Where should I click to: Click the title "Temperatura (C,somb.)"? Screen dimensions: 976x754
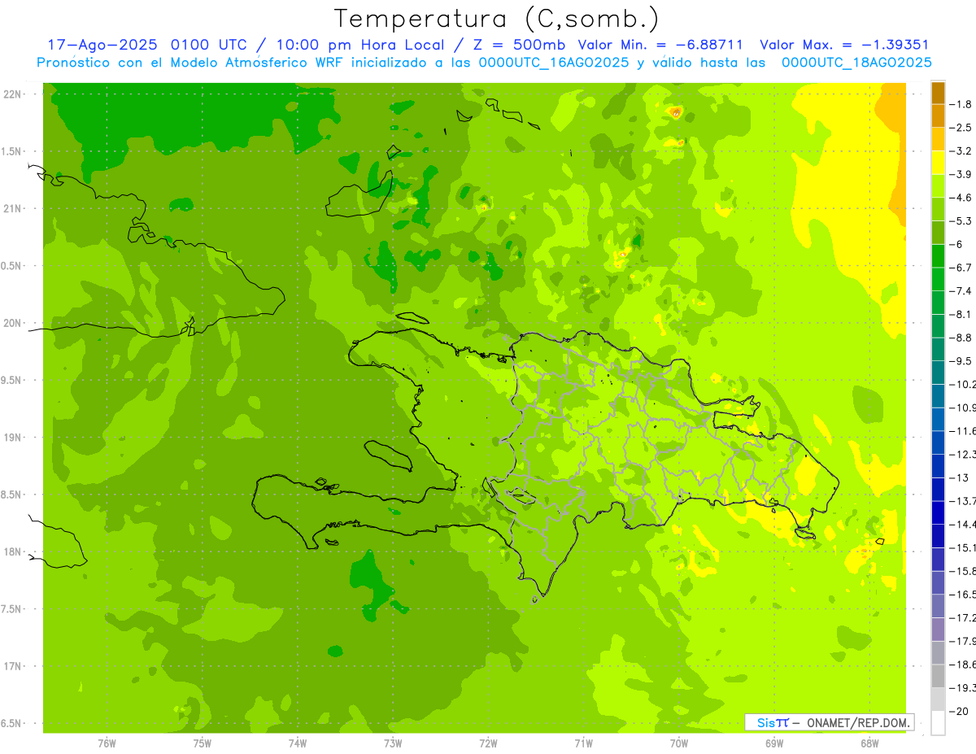[497, 19]
